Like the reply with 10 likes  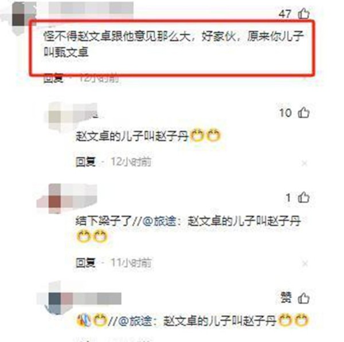[304, 113]
